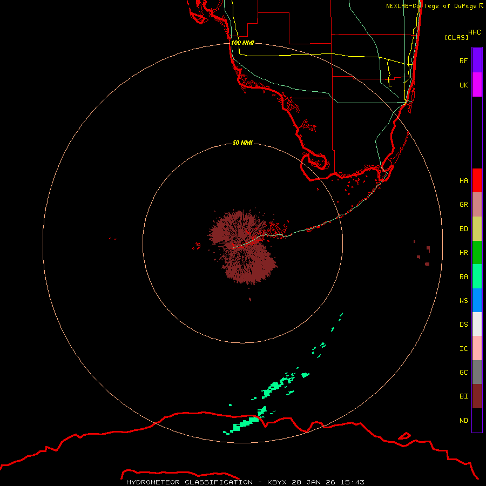Click the RF legend label
This screenshot has width=486, height=486.
(x=463, y=61)
